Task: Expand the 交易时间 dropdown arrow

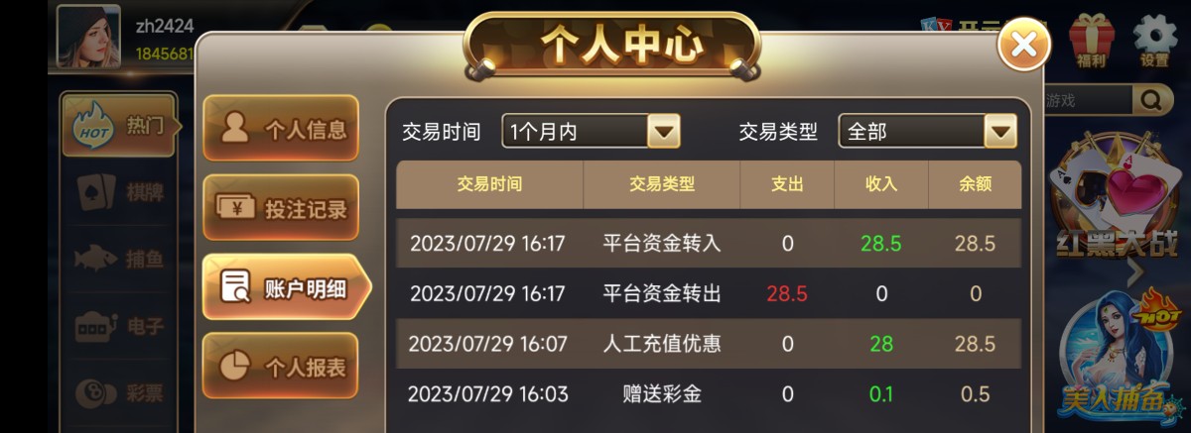Action: 663,131
